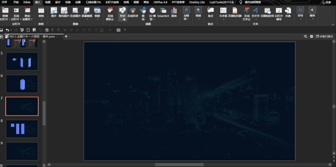Viewport: 336px width, 167px height.
Task: Start slideshow from quick access toolbar
Action: coord(22,30)
